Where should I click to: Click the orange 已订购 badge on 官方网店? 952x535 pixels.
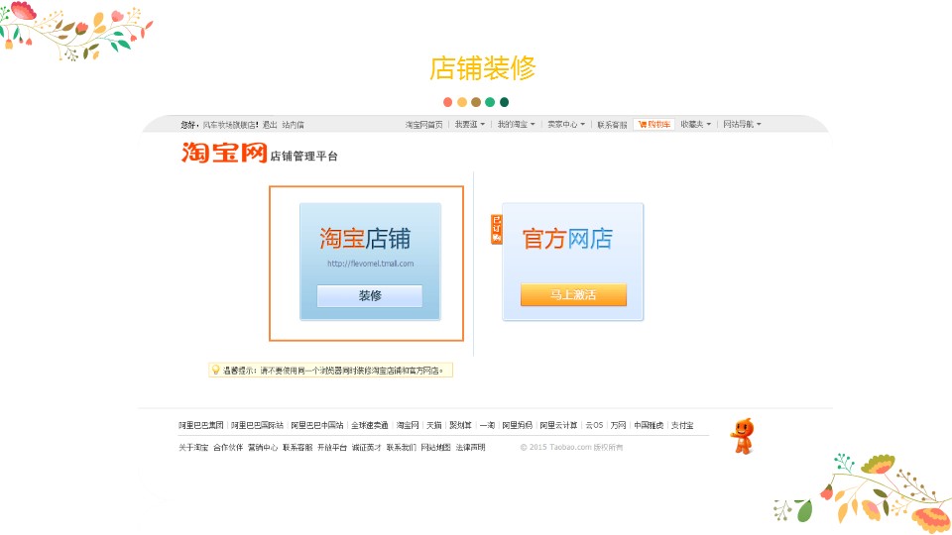pyautogui.click(x=497, y=229)
